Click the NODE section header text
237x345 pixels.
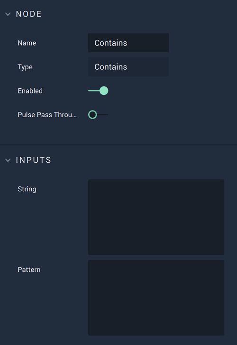[28, 14]
